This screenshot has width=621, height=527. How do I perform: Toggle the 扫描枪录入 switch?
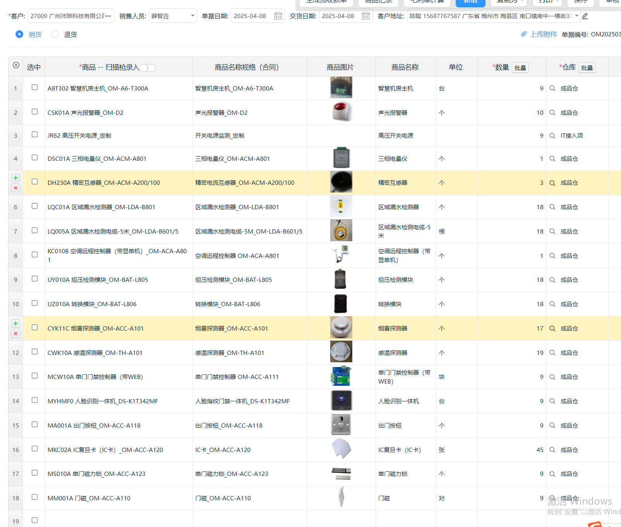(x=148, y=68)
